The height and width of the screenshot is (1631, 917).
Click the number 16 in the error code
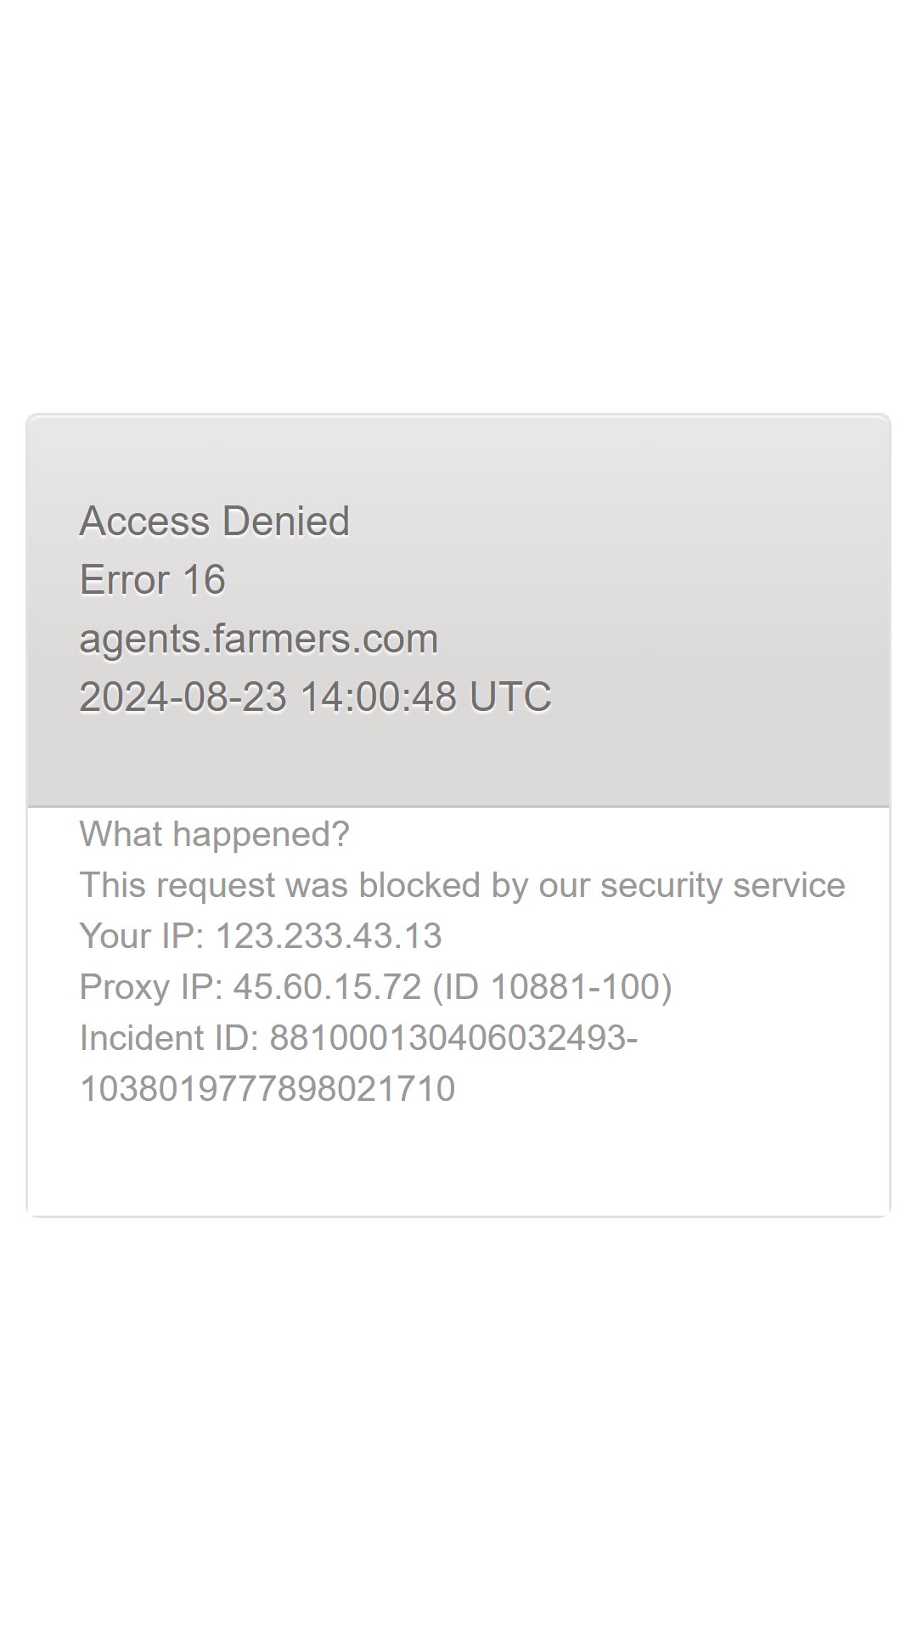point(204,580)
